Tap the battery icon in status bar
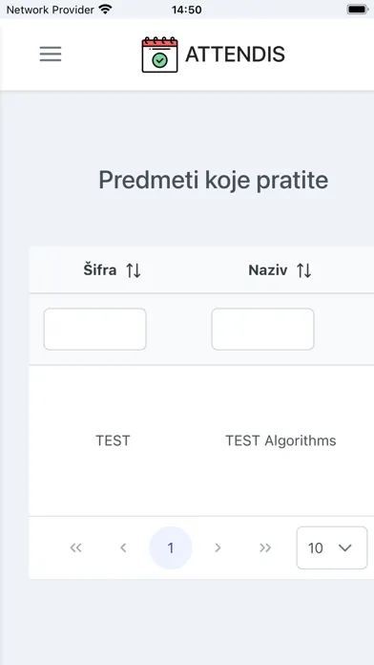374x665 pixels. point(358,10)
